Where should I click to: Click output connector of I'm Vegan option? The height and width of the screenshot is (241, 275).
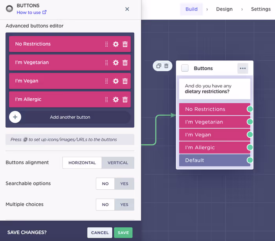point(250,134)
